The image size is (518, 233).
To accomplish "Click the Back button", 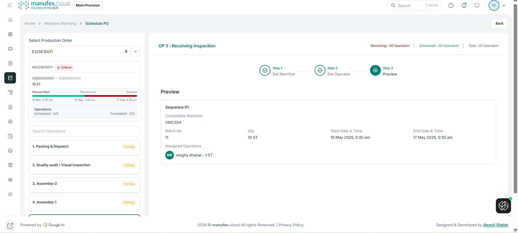I will pos(499,23).
